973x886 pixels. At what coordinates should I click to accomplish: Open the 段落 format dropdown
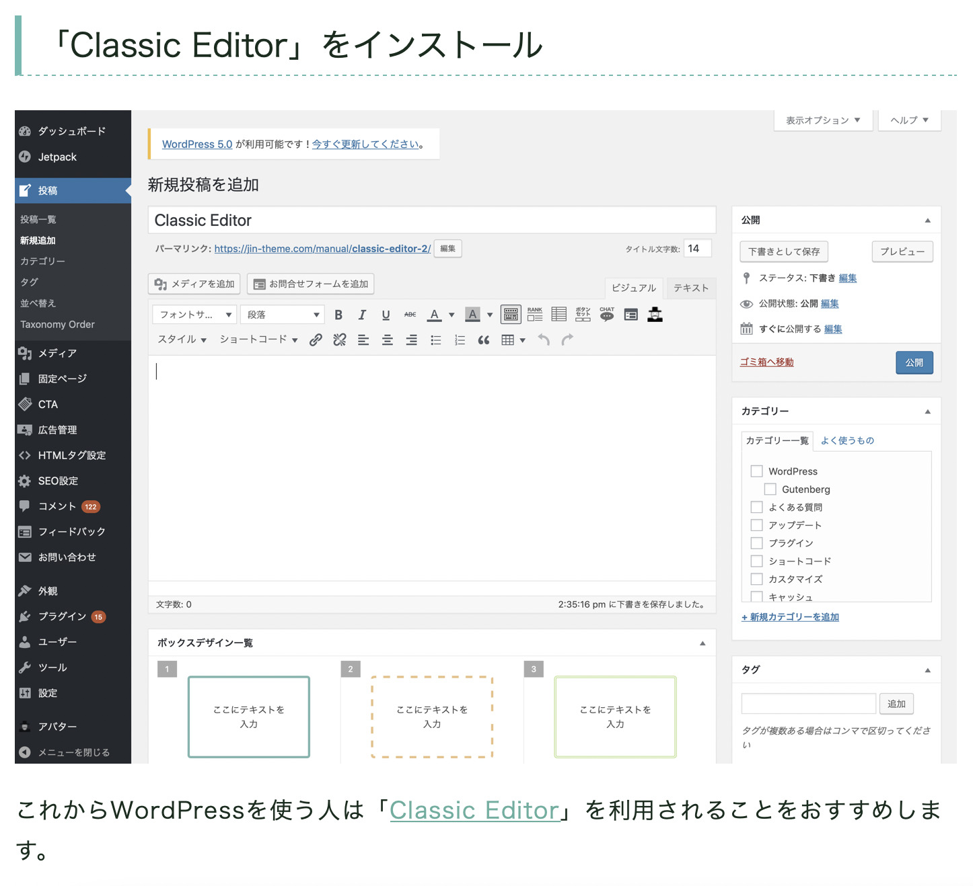click(x=283, y=315)
